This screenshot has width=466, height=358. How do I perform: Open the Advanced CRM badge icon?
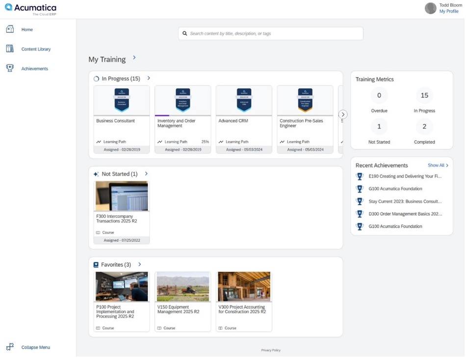point(244,99)
